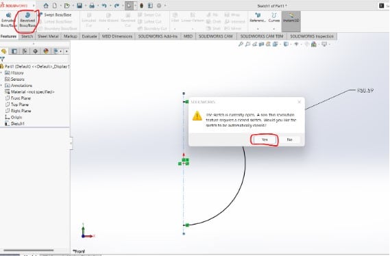Viewport: 390px width, 256px height.
Task: Toggle the Section View icon
Action: 261,44
